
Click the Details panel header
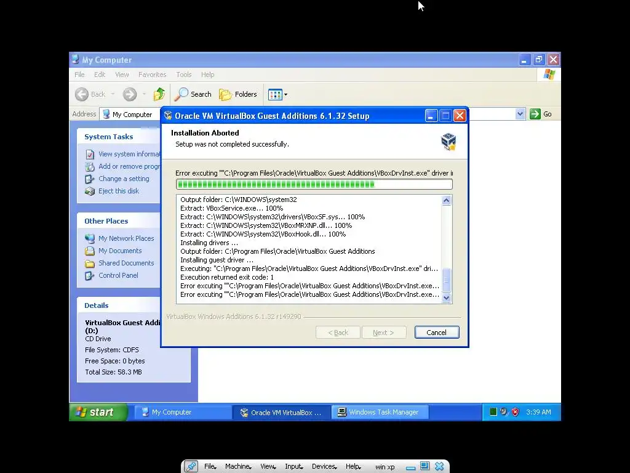click(119, 305)
